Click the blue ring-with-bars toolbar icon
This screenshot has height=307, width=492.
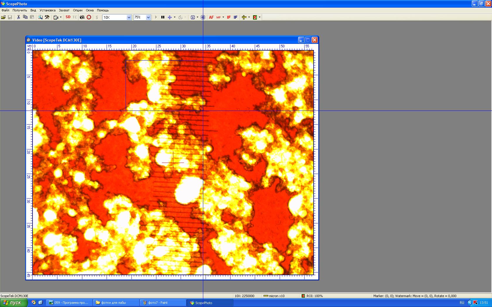point(193,17)
